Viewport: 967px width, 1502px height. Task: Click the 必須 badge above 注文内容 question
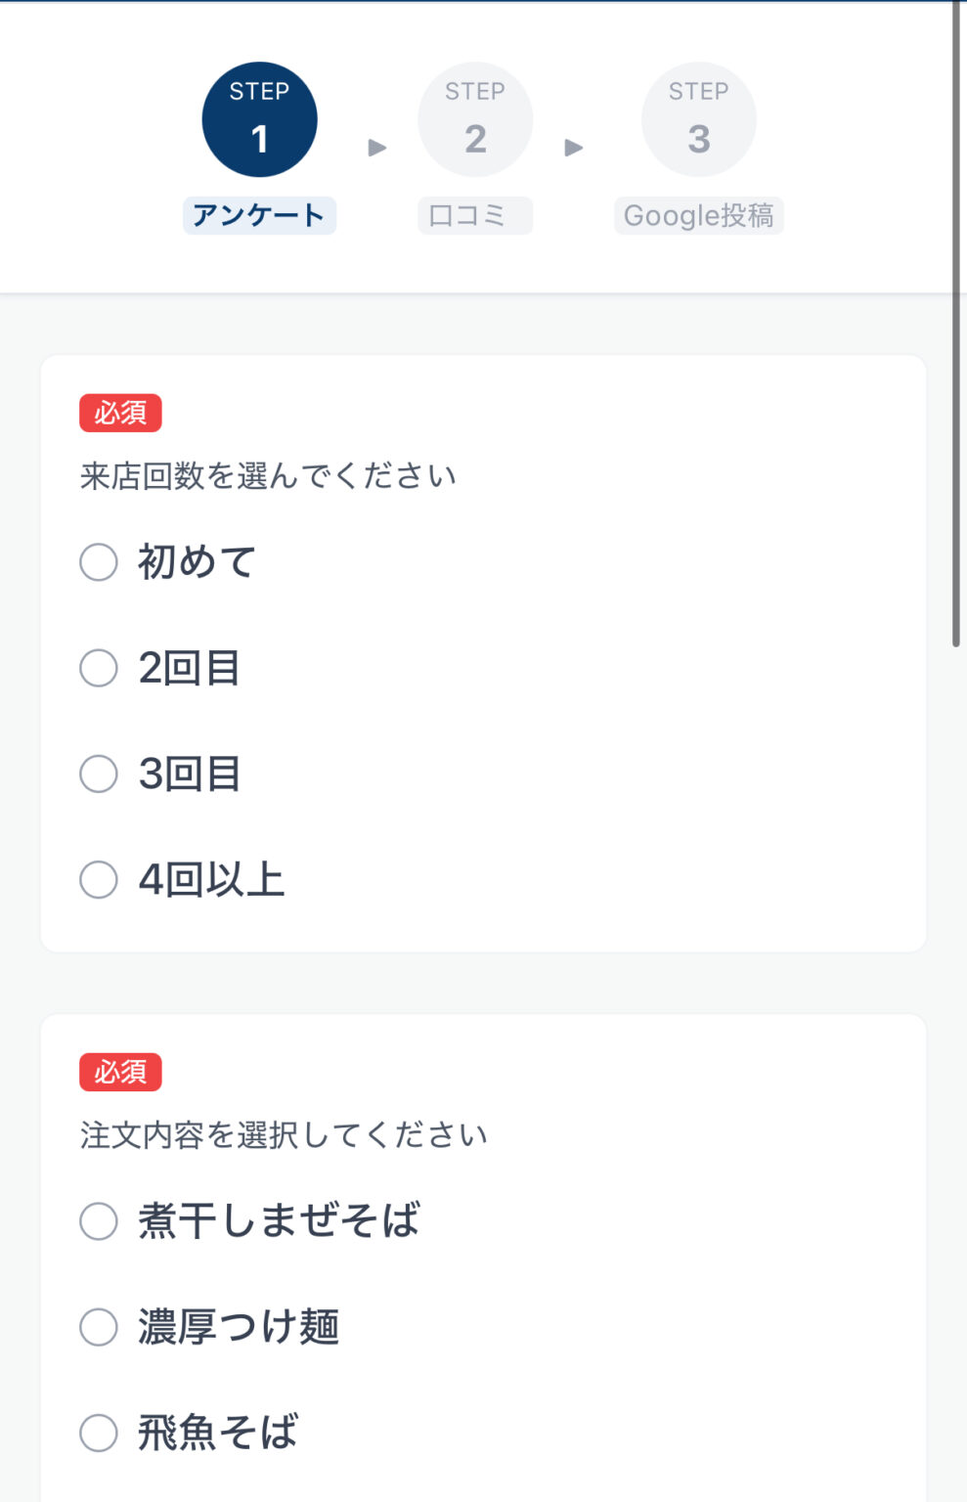pyautogui.click(x=120, y=1072)
